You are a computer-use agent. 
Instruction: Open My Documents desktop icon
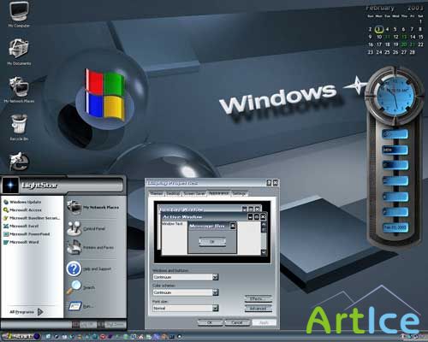pos(19,52)
